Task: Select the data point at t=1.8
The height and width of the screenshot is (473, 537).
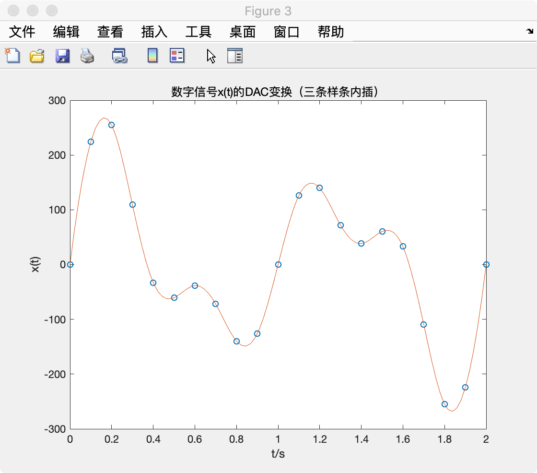Action: tap(444, 404)
